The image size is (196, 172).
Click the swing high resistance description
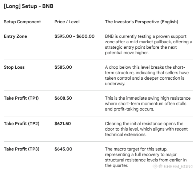(x=148, y=104)
